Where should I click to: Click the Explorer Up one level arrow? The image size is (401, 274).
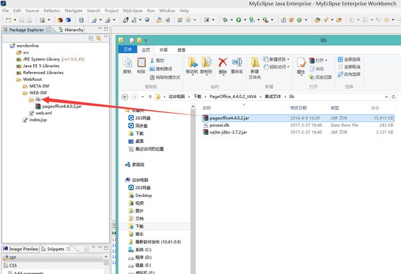(150, 97)
